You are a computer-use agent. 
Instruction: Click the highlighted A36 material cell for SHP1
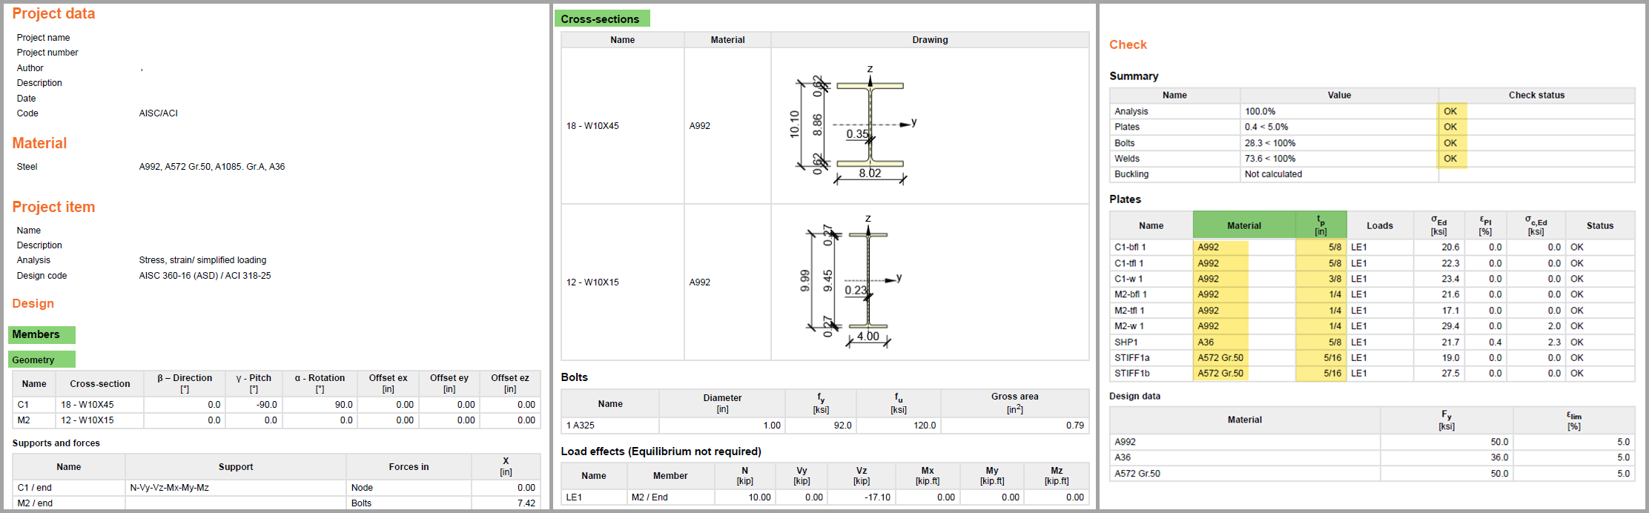[1206, 342]
